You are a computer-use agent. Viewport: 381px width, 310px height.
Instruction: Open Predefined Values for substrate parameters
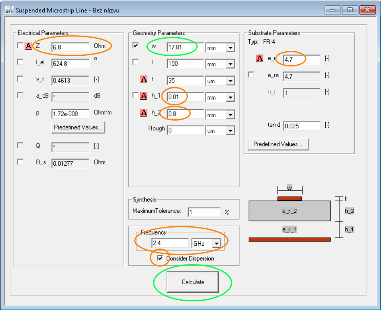pos(278,144)
